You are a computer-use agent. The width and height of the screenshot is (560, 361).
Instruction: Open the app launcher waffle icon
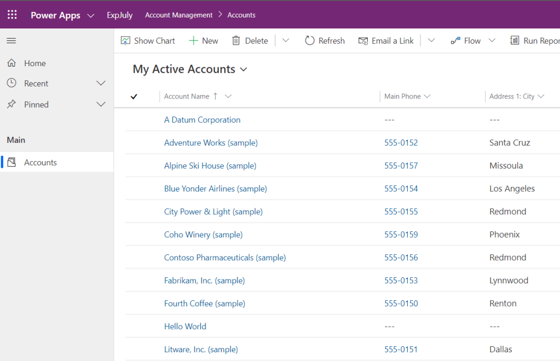coord(12,15)
